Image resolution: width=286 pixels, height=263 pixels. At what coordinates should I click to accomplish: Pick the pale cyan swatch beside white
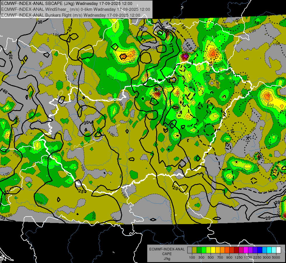(x=274, y=250)
